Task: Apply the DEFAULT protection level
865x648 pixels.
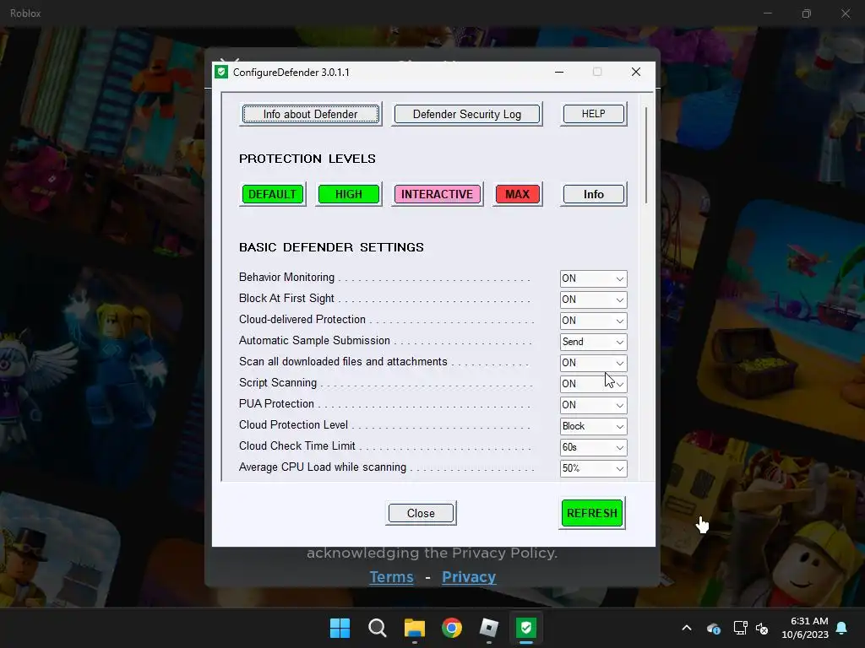Action: [x=273, y=194]
